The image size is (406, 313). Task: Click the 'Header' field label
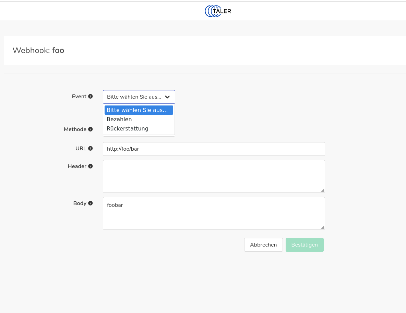(x=77, y=166)
